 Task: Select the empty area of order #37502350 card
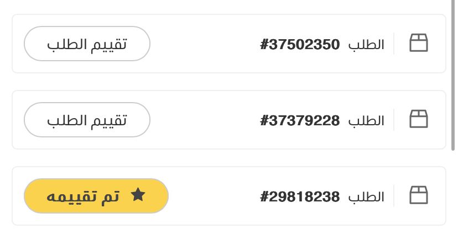point(205,44)
